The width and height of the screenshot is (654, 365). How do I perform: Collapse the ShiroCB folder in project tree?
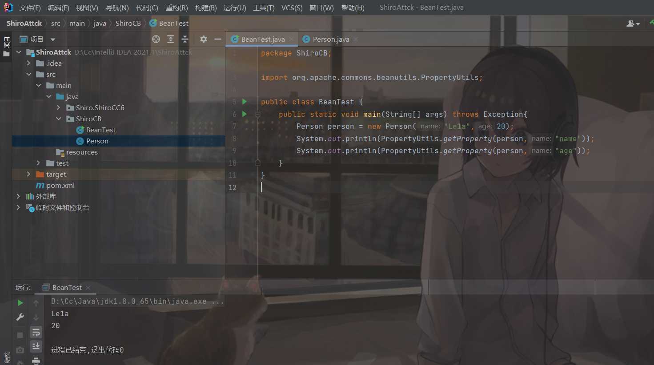[x=59, y=119]
